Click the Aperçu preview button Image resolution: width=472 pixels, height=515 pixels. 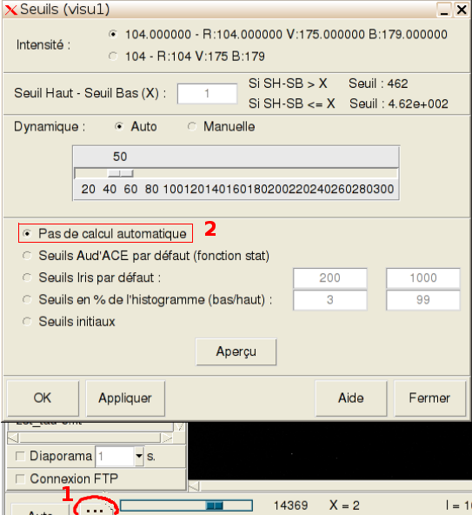point(236,351)
